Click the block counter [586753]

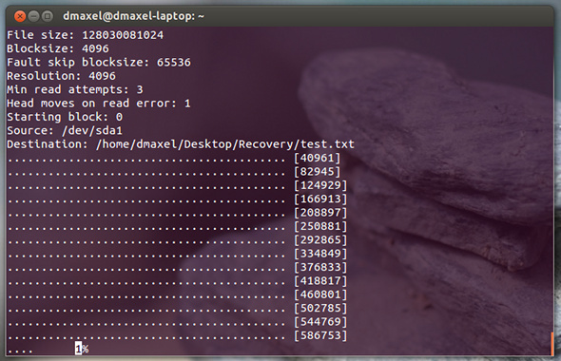320,335
